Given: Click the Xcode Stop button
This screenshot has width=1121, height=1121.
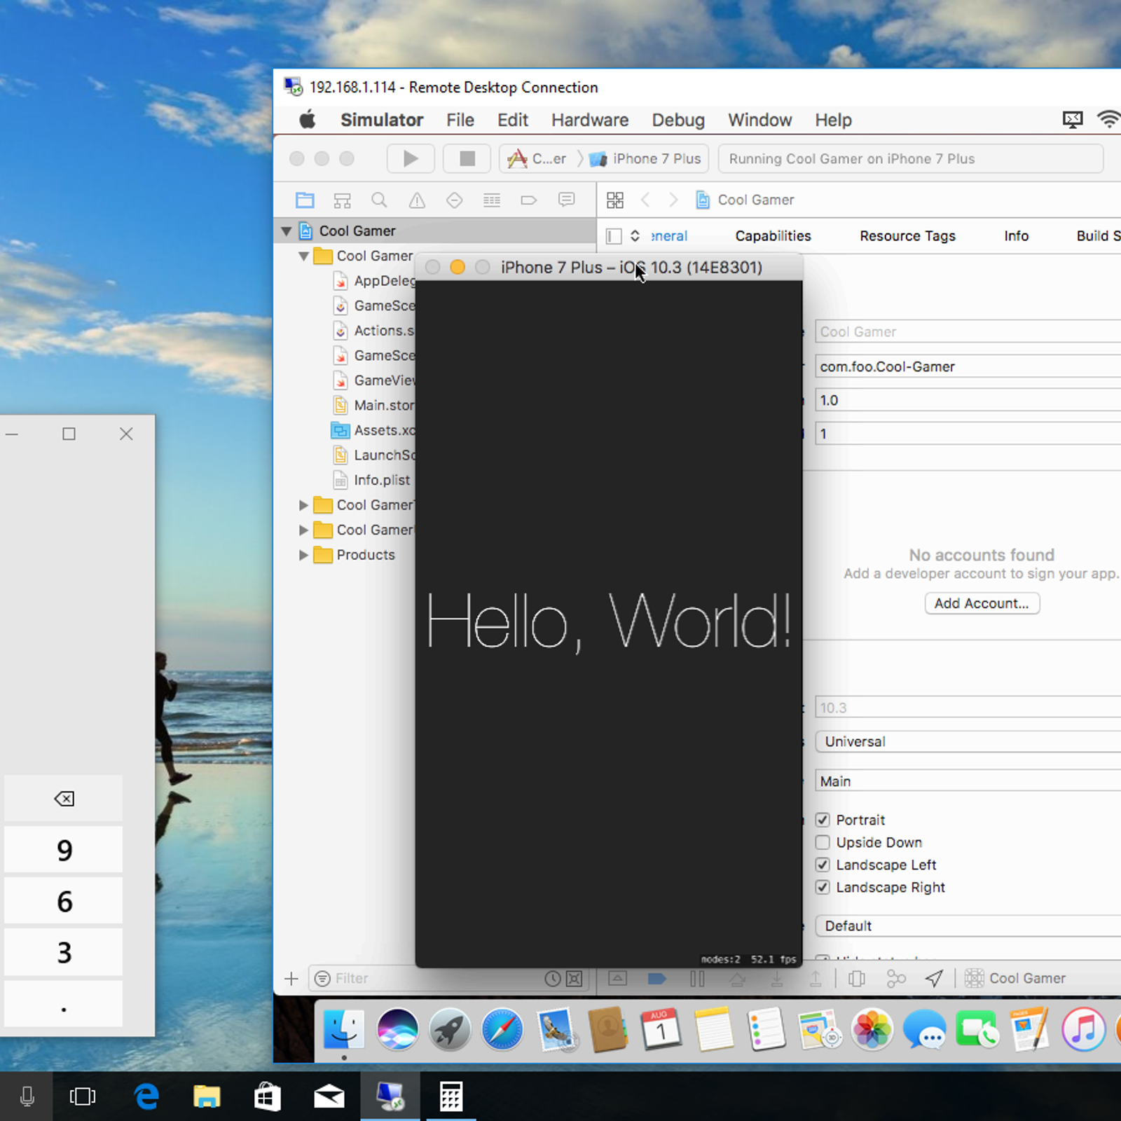Looking at the screenshot, I should pyautogui.click(x=467, y=159).
